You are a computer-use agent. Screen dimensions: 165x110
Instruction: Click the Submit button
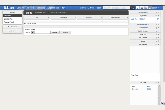click(x=65, y=32)
